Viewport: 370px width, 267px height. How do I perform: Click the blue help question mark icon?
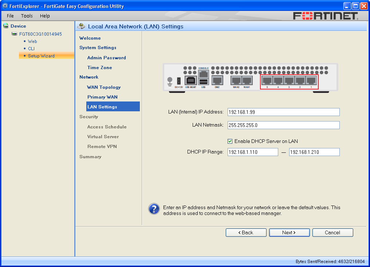(x=154, y=209)
